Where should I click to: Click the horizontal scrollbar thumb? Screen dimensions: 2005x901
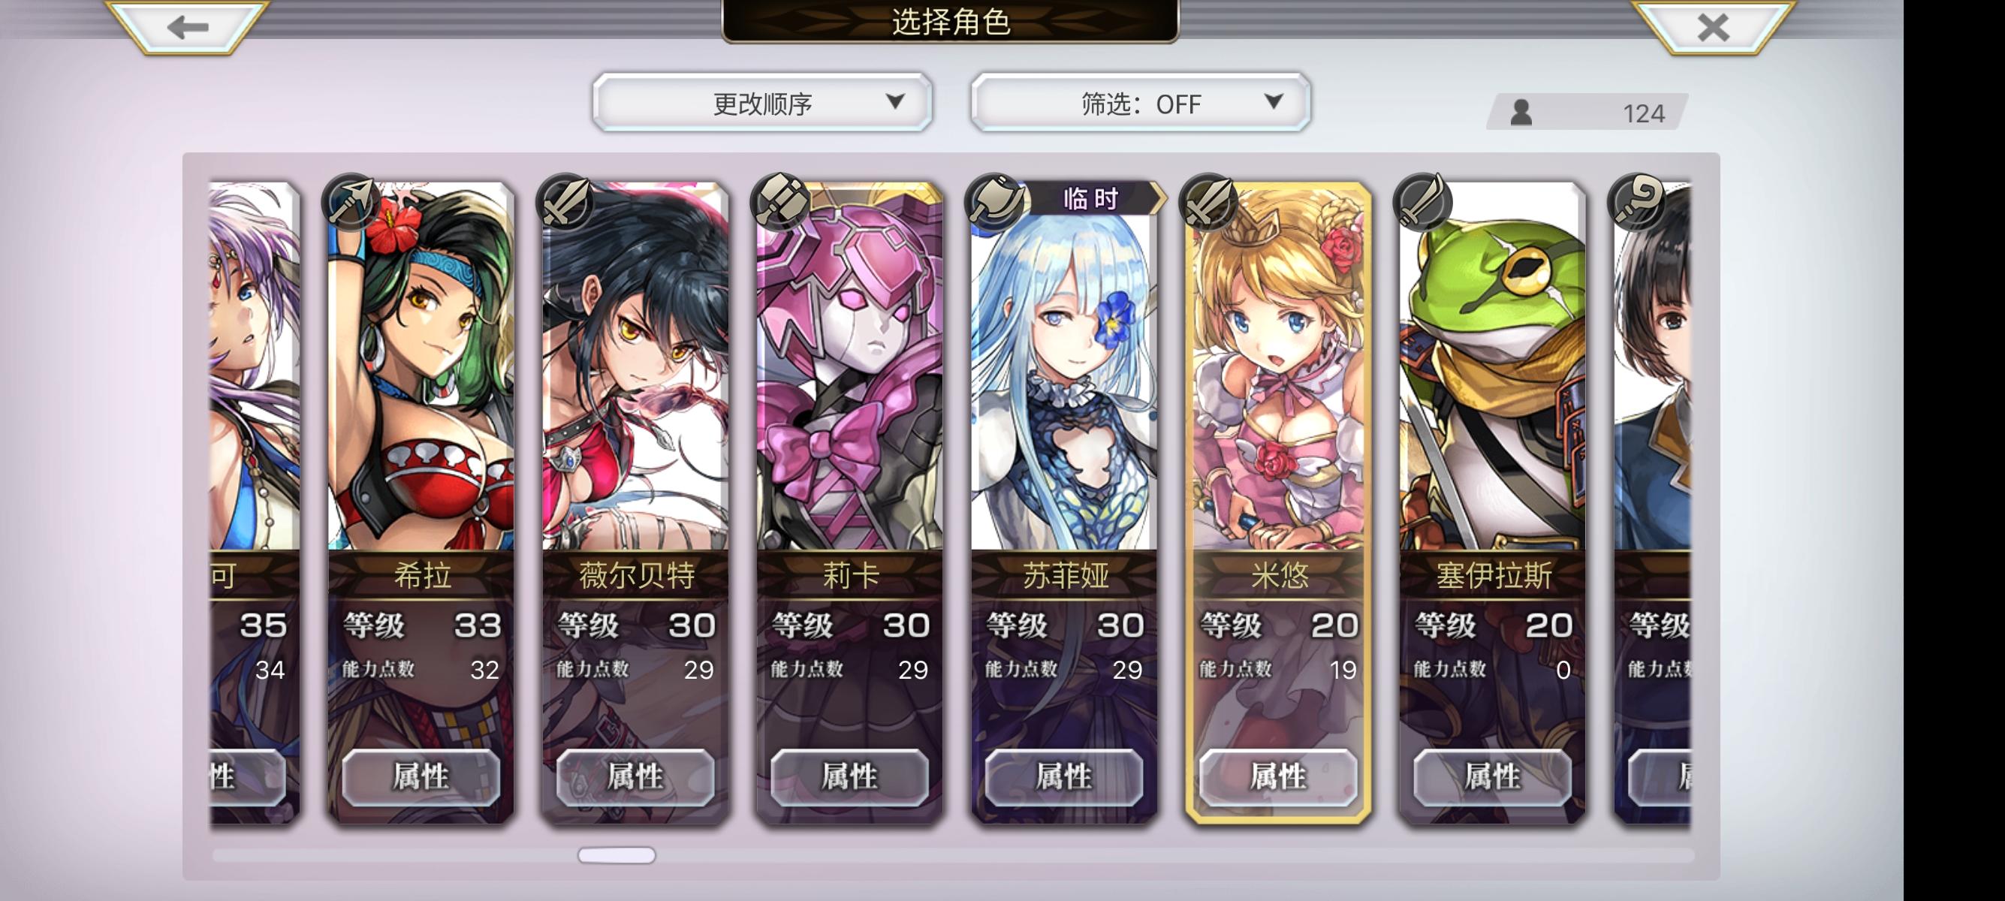pyautogui.click(x=617, y=855)
